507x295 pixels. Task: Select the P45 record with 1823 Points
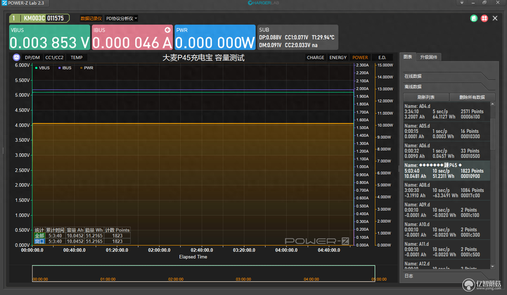pyautogui.click(x=447, y=170)
